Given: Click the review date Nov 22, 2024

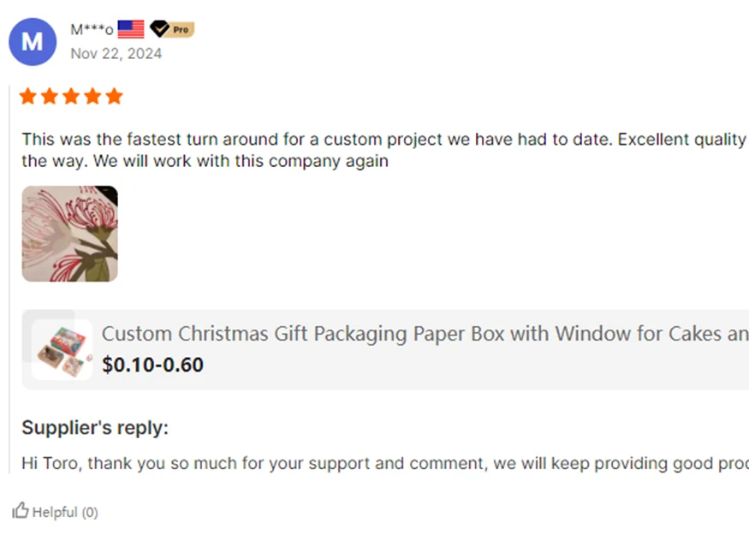Looking at the screenshot, I should (116, 53).
